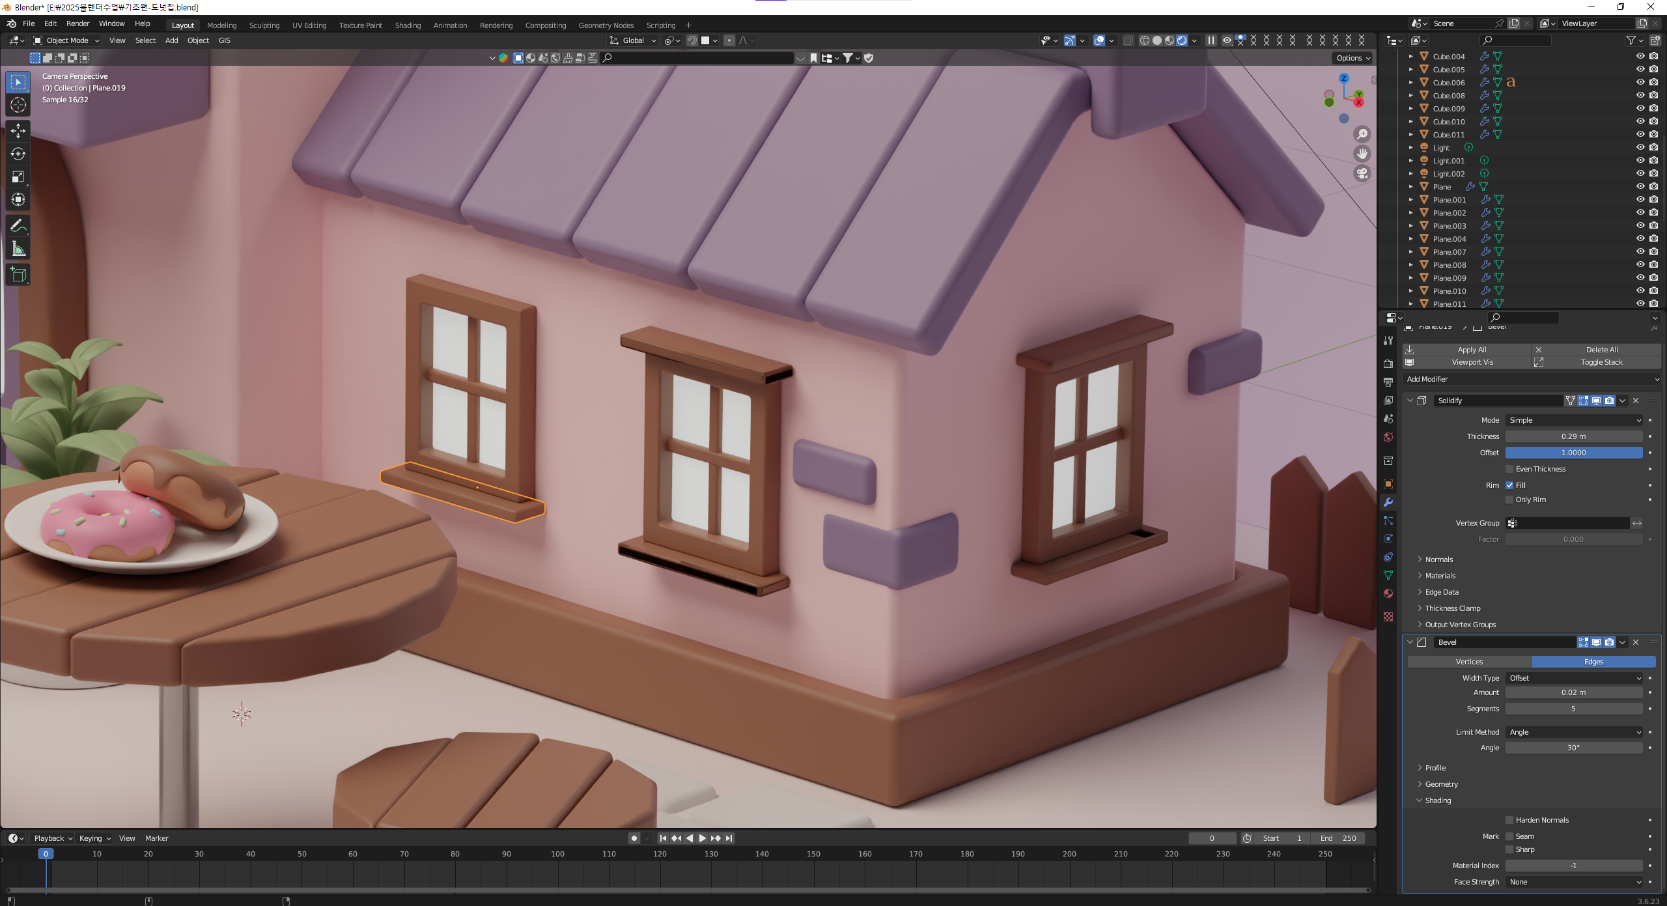
Task: Toggle camera view with camera gizmo
Action: click(x=1362, y=173)
